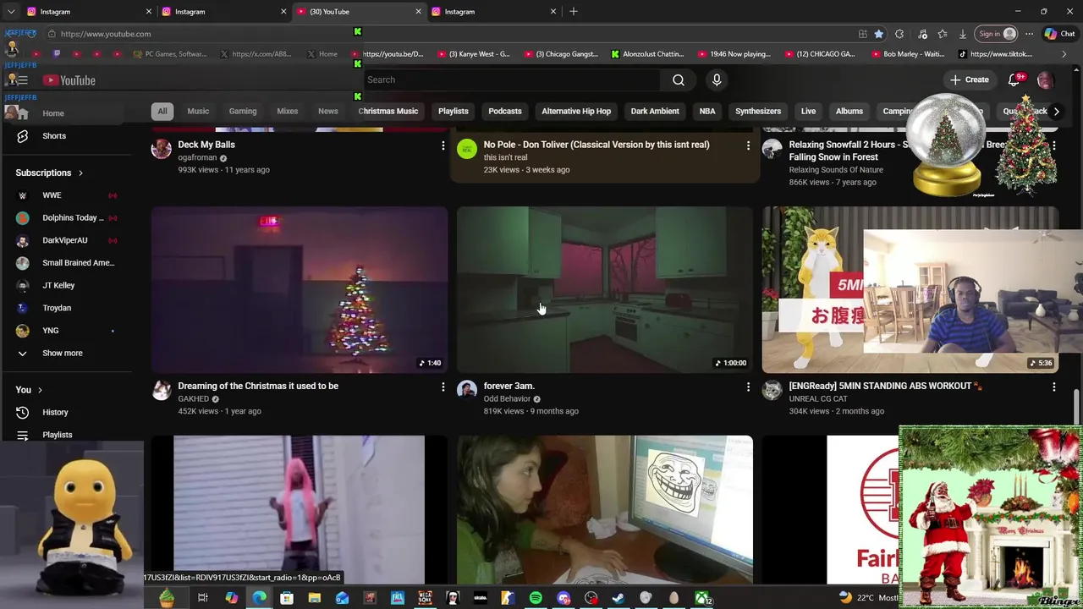This screenshot has width=1083, height=609.
Task: Expand the You section chevron
Action: [40, 390]
